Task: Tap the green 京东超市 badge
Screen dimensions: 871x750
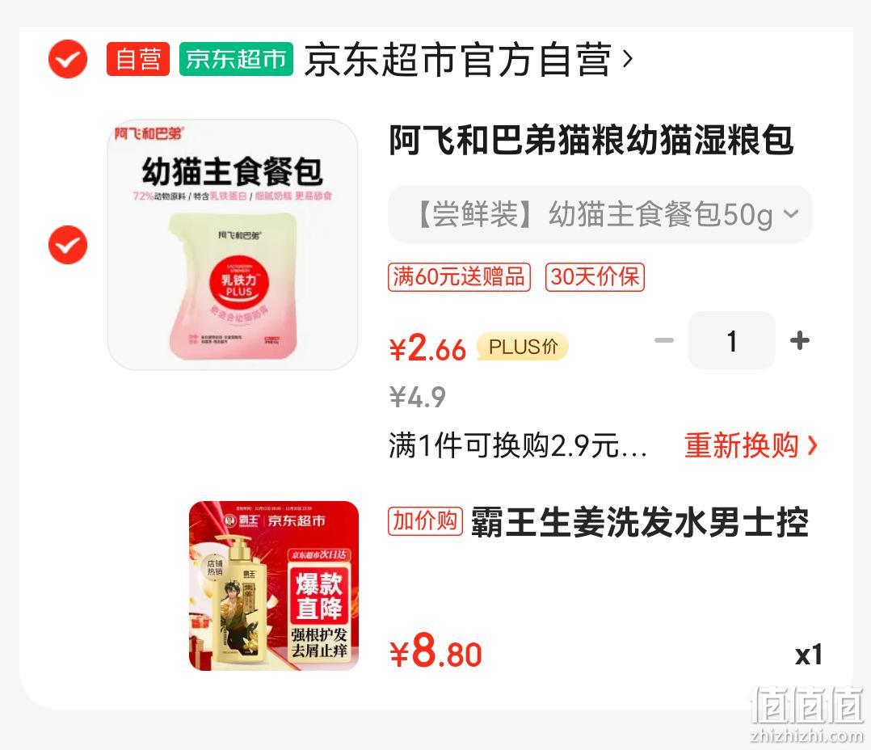Action: (x=236, y=59)
